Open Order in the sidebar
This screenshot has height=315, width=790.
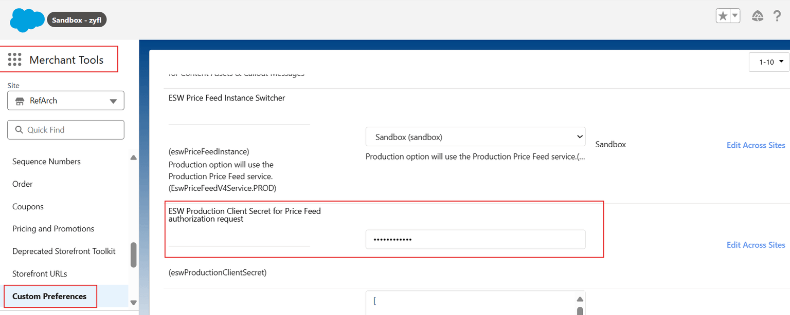pos(23,184)
